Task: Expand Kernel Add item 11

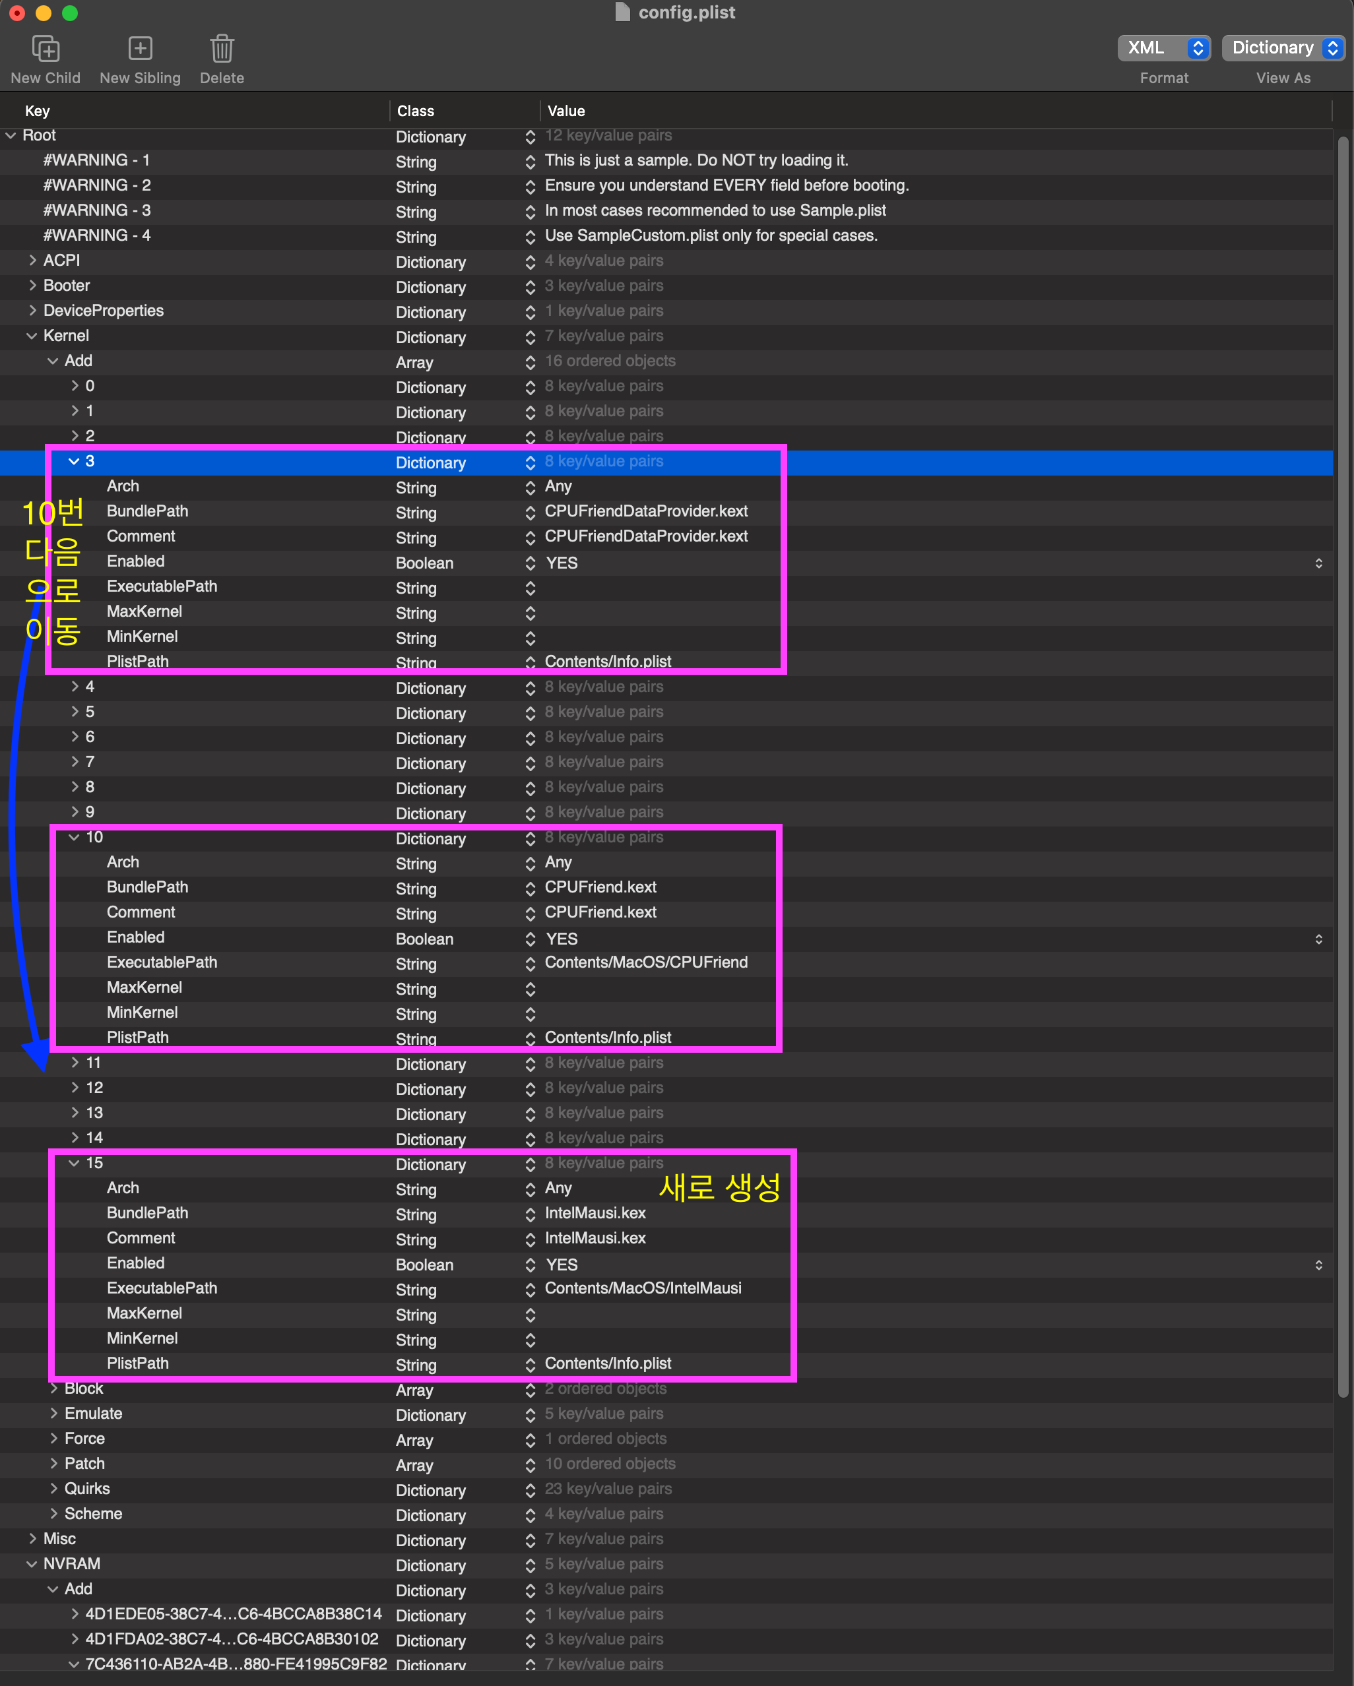Action: (x=75, y=1062)
